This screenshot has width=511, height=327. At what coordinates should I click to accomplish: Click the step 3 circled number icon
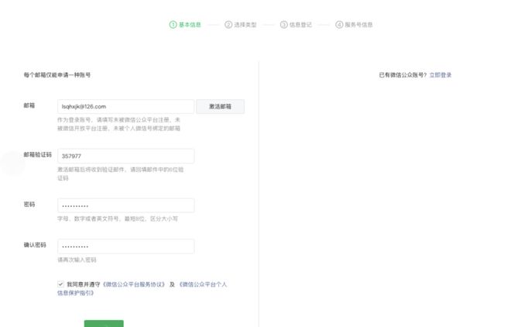tap(283, 25)
